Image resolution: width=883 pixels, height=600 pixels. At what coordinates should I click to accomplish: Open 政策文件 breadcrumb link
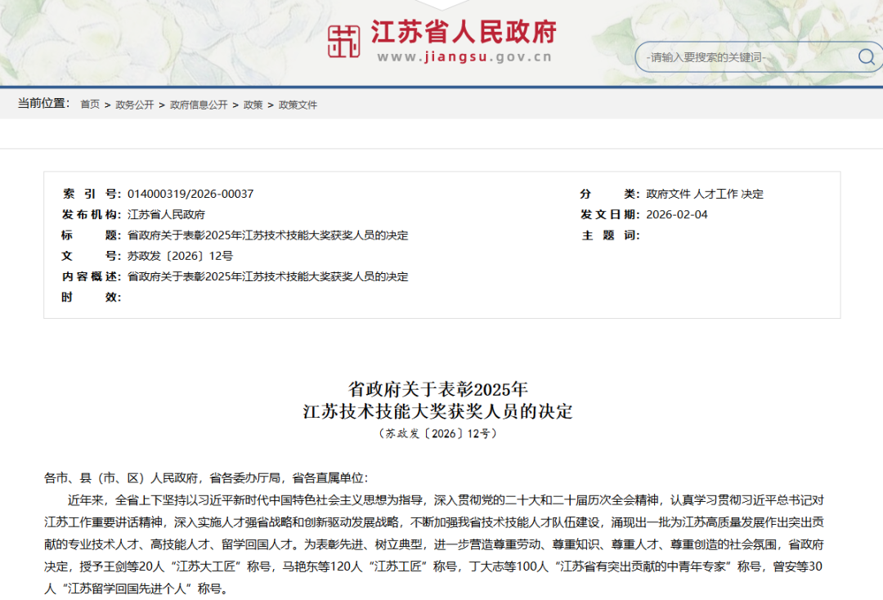(x=298, y=105)
